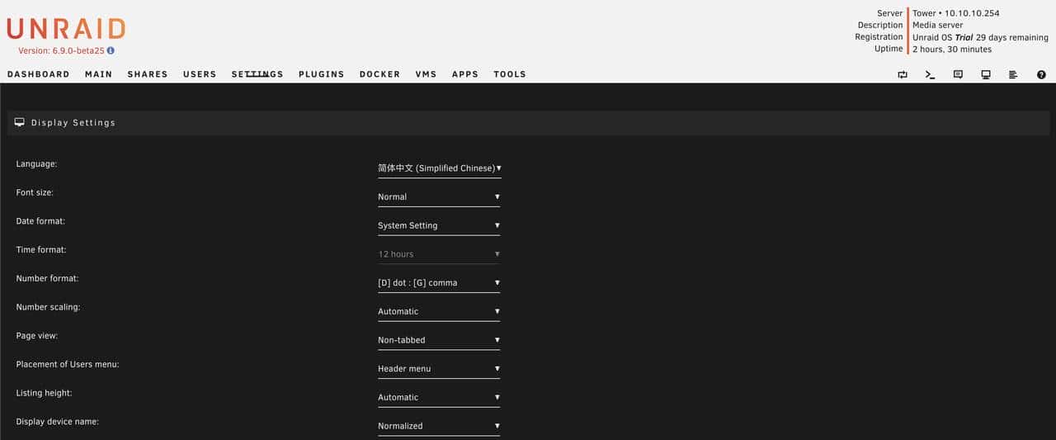Open the Page view dropdown
The width and height of the screenshot is (1056, 440).
click(x=439, y=340)
